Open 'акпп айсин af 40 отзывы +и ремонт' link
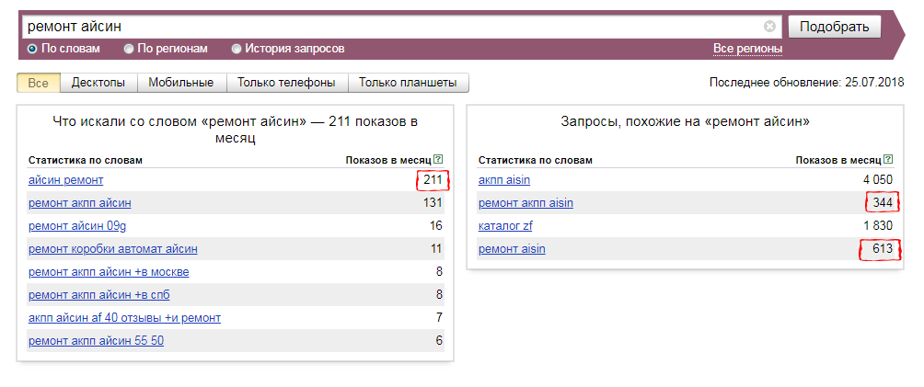The width and height of the screenshot is (924, 387). click(x=124, y=318)
